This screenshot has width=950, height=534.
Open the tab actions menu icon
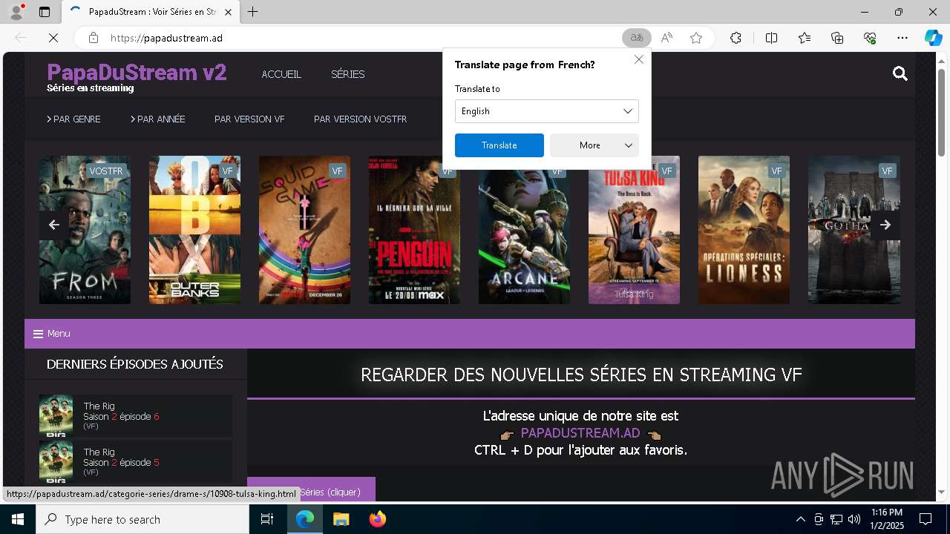(45, 12)
